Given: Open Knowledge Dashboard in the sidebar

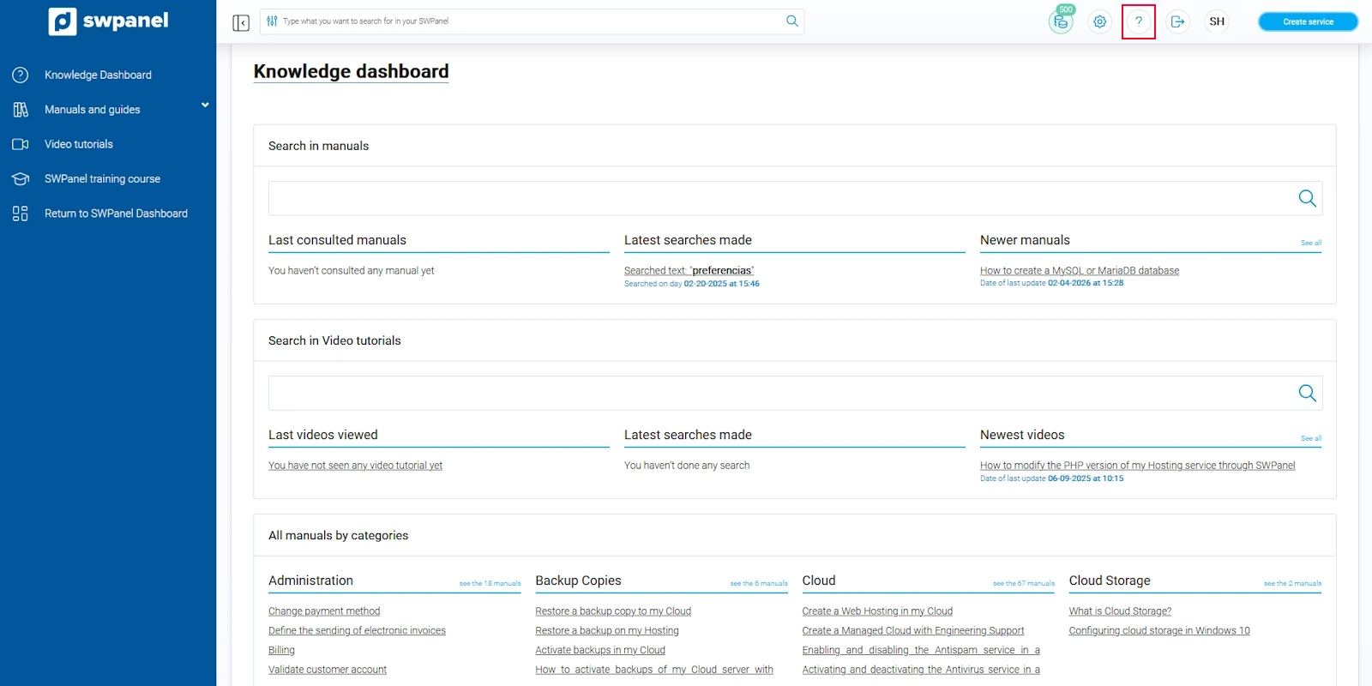Looking at the screenshot, I should pos(98,75).
